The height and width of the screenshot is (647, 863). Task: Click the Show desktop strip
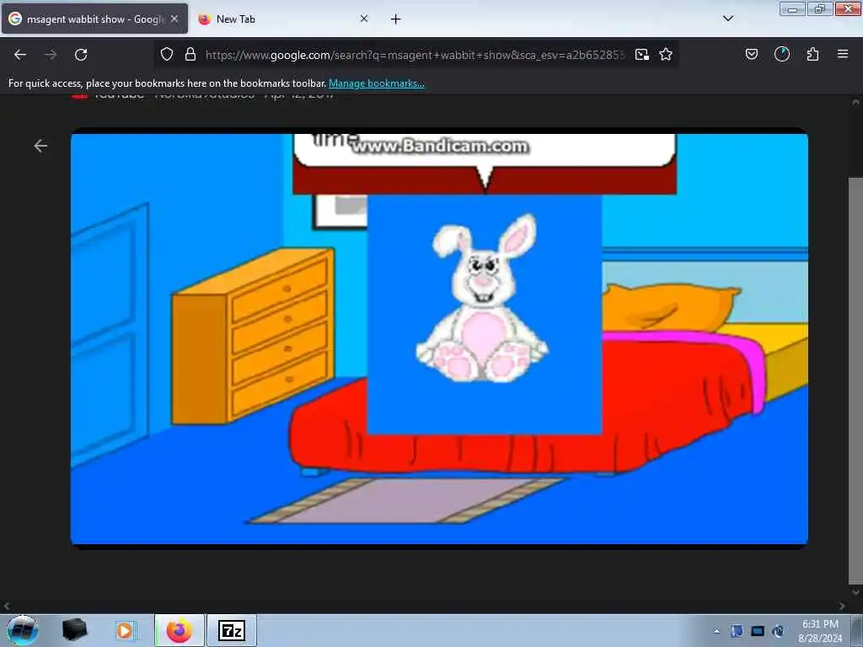(857, 630)
